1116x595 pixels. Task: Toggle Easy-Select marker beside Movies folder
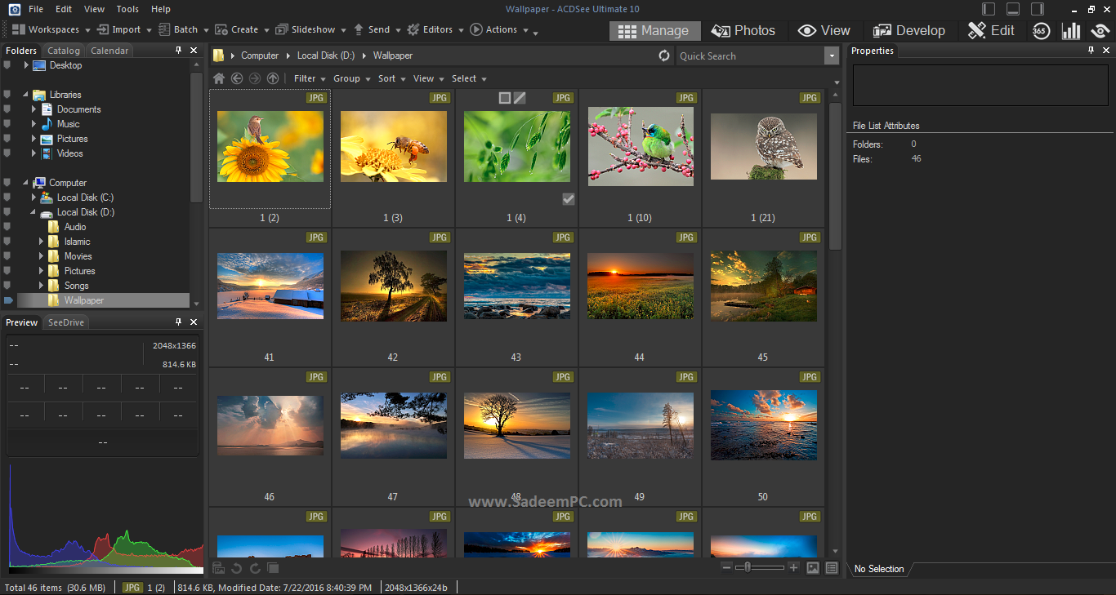pos(7,256)
